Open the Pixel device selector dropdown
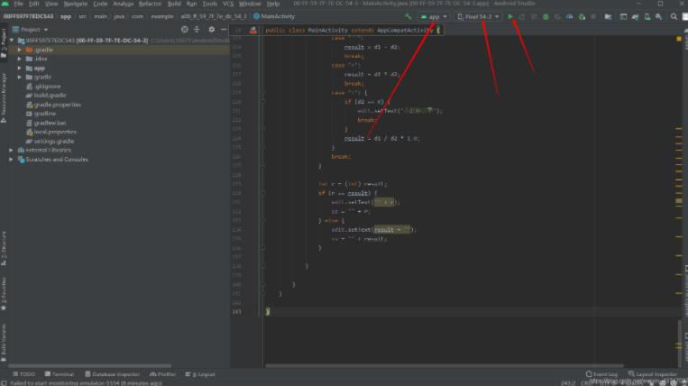 pos(479,16)
